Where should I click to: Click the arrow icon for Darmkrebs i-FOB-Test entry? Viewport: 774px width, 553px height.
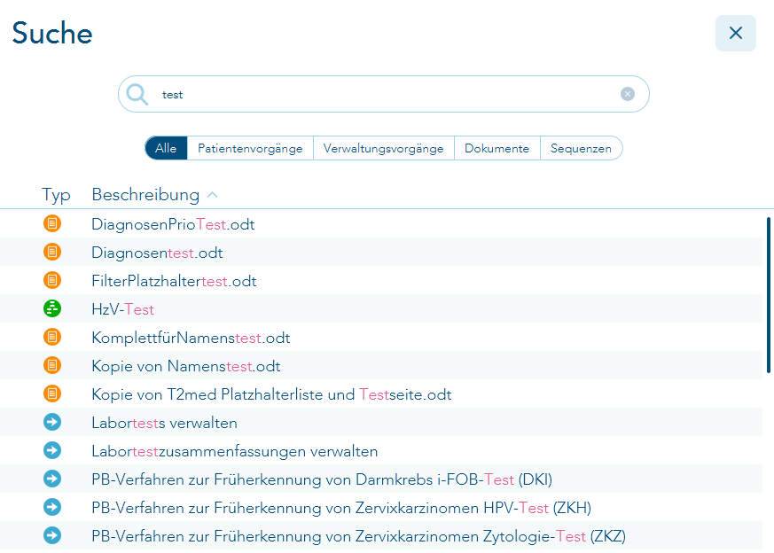coord(52,479)
